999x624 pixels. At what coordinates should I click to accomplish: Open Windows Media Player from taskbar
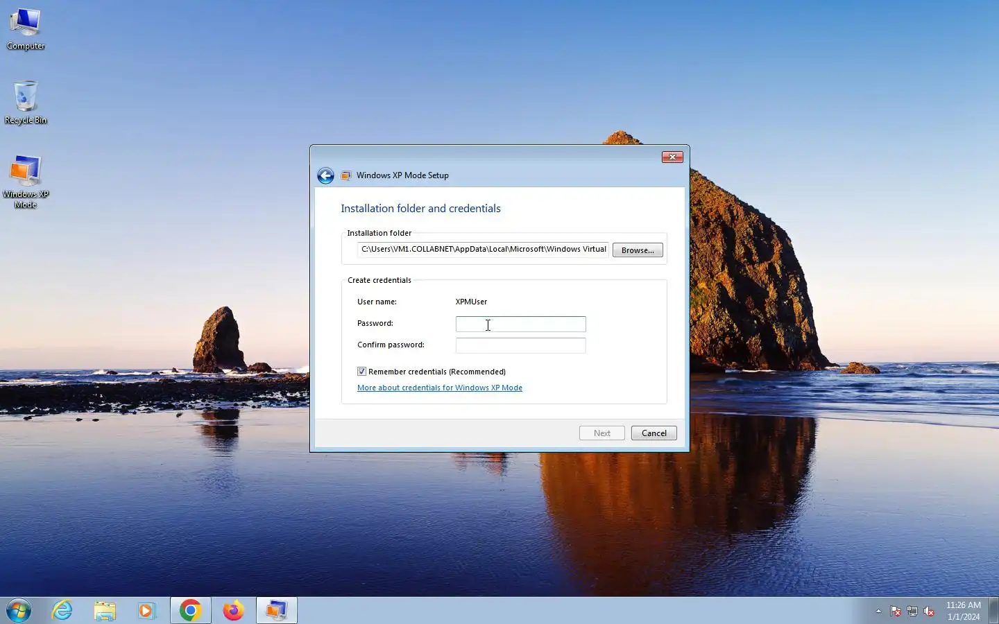146,611
